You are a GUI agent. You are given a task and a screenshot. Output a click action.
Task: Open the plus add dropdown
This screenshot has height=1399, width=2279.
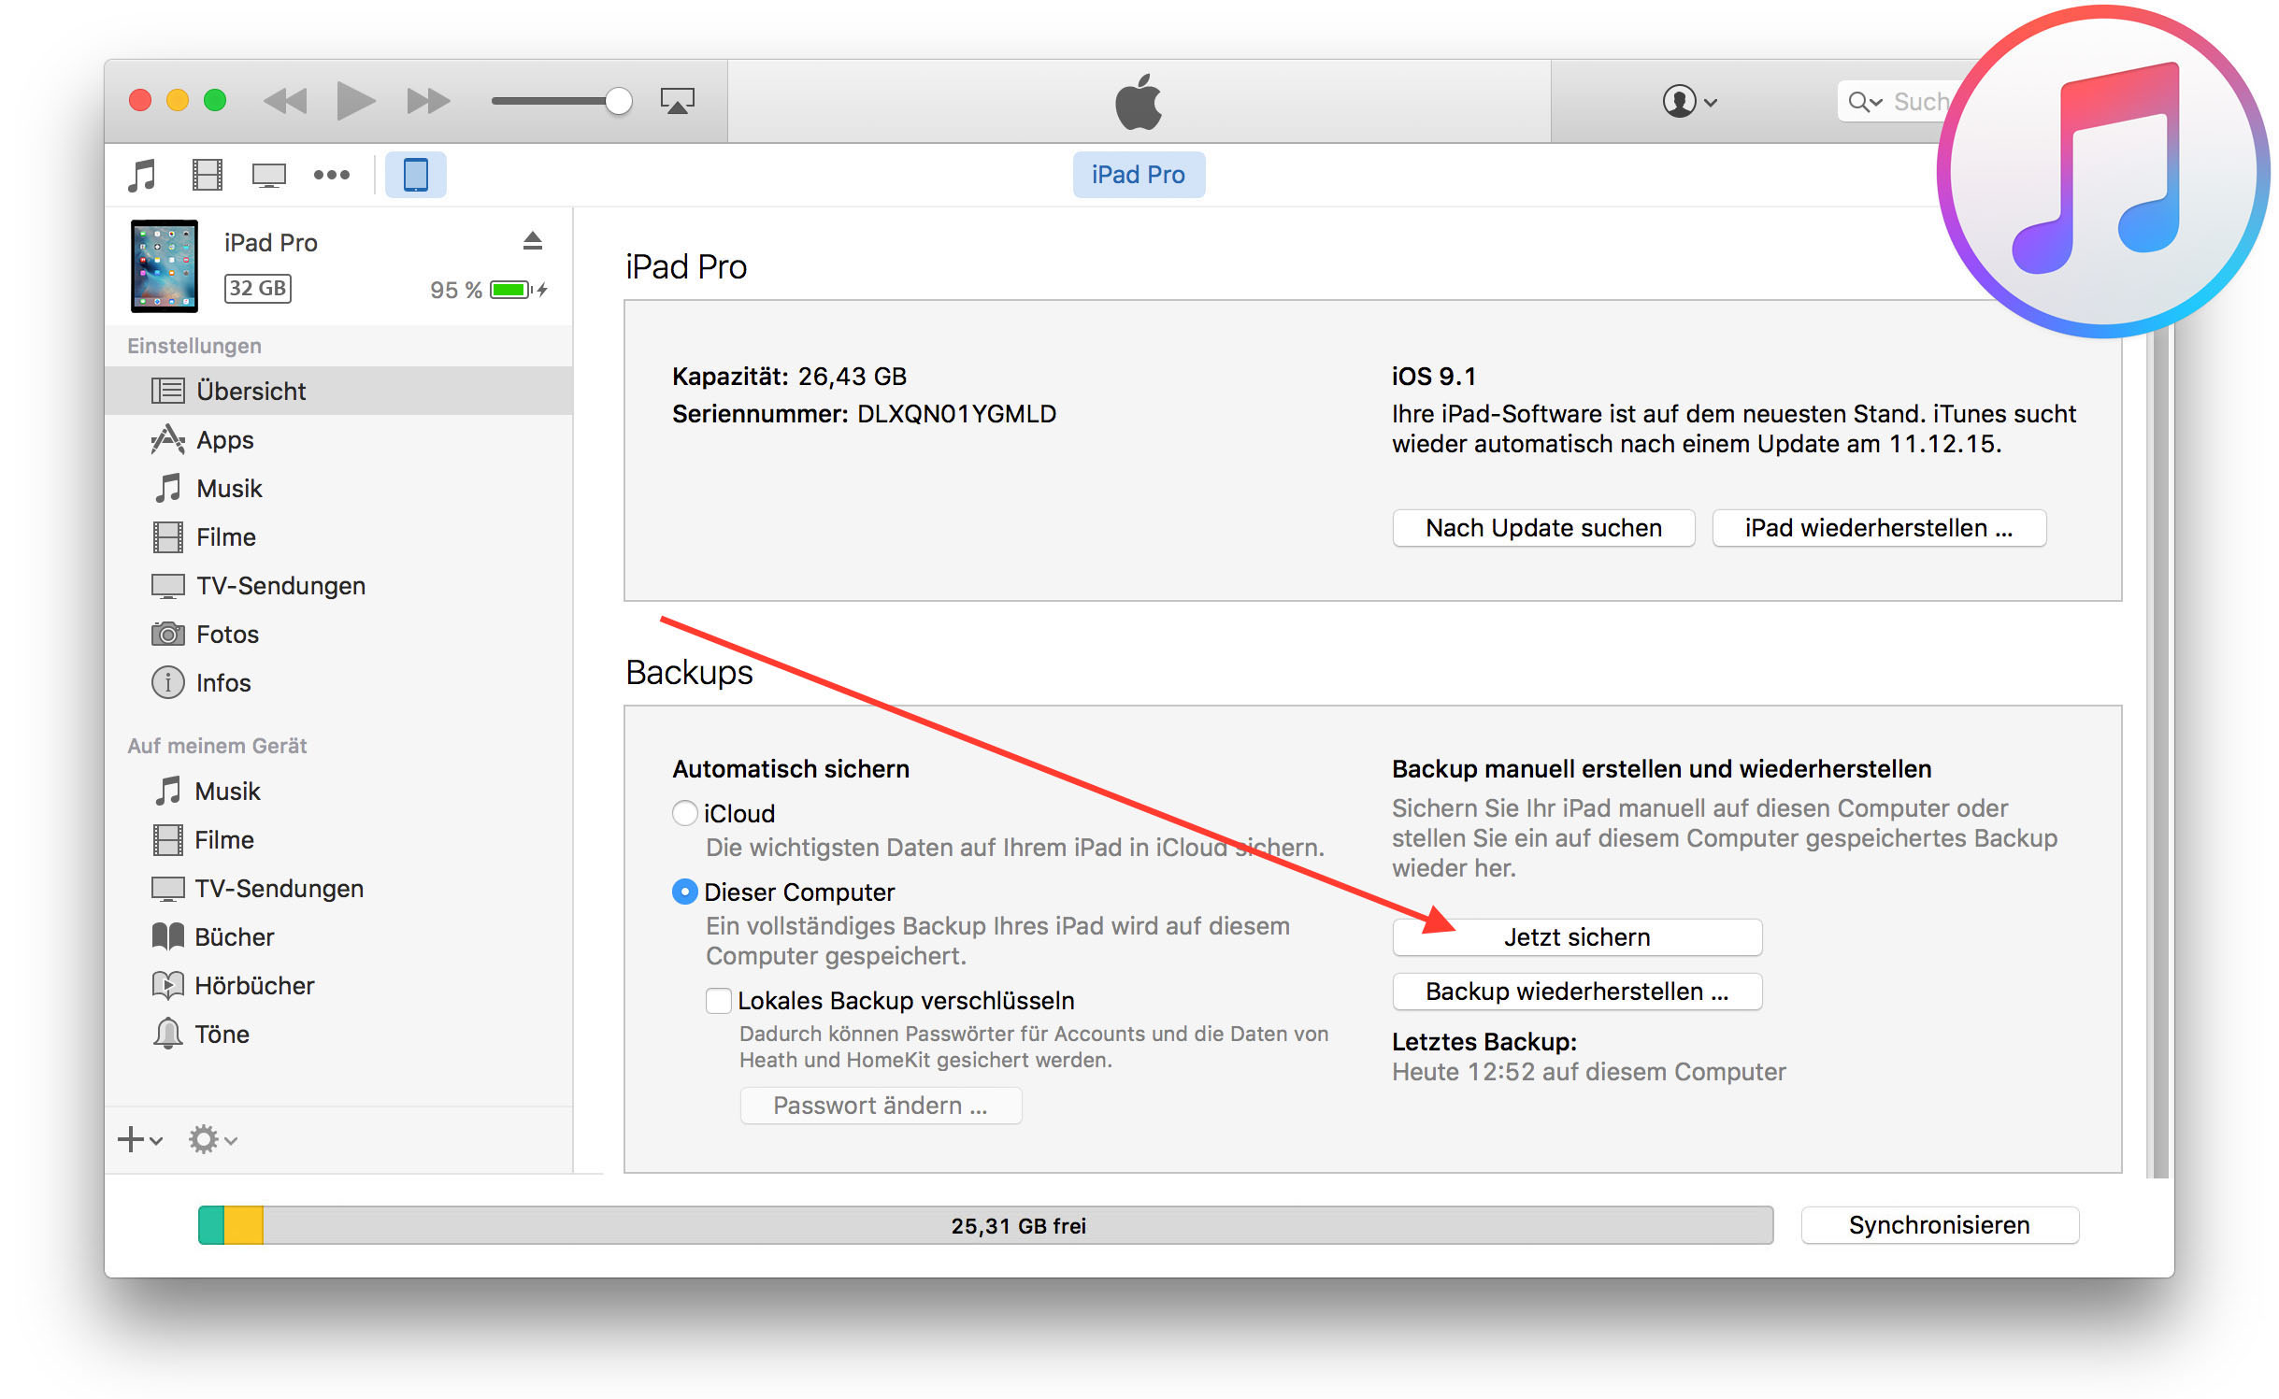point(140,1139)
